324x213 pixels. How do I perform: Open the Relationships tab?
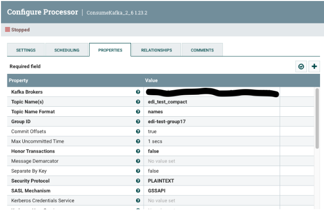pyautogui.click(x=157, y=50)
